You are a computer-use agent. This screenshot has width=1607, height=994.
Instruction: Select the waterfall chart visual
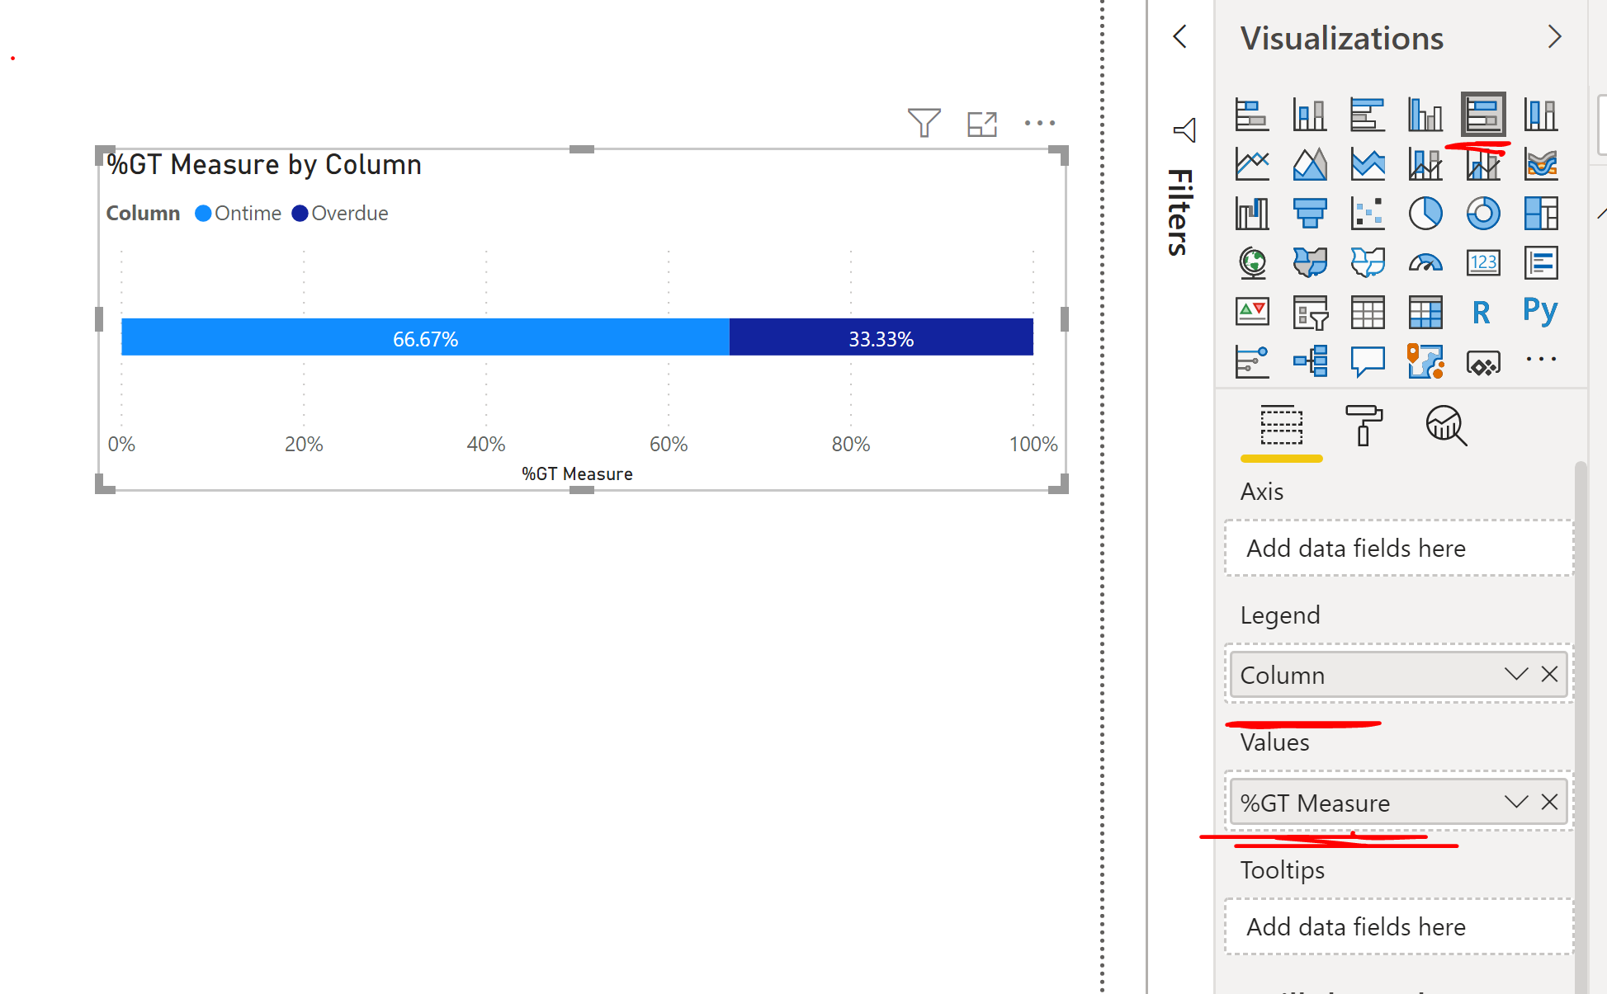point(1252,214)
